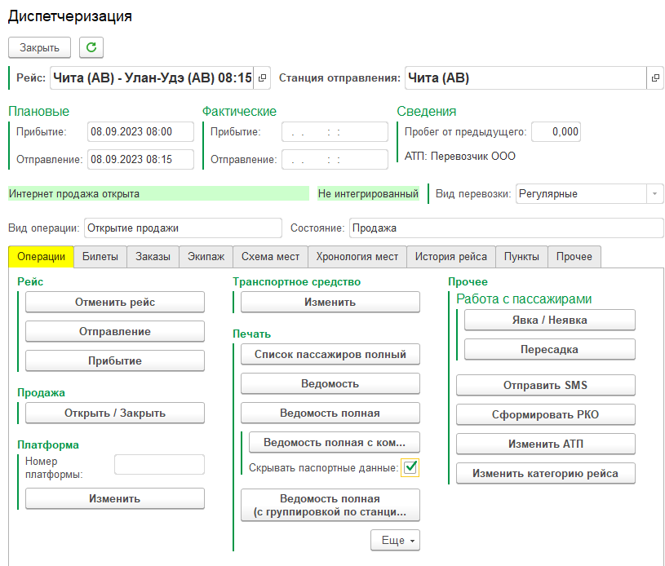Click Сформировать РКО button
665x566 pixels.
545,414
